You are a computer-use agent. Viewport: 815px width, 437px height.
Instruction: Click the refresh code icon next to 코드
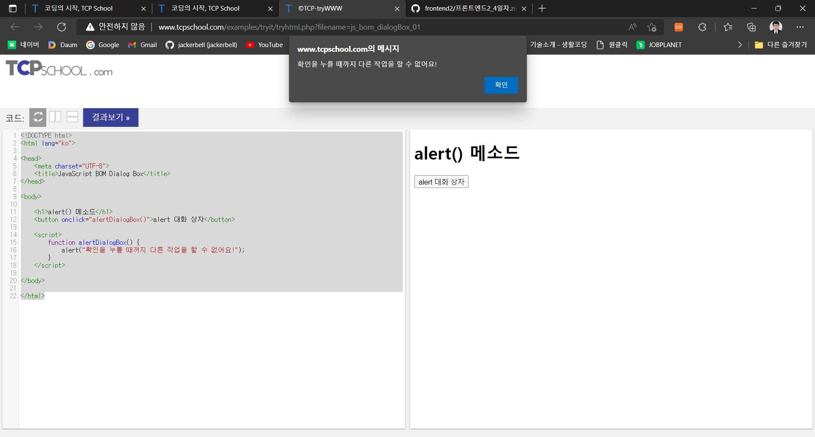(x=38, y=117)
